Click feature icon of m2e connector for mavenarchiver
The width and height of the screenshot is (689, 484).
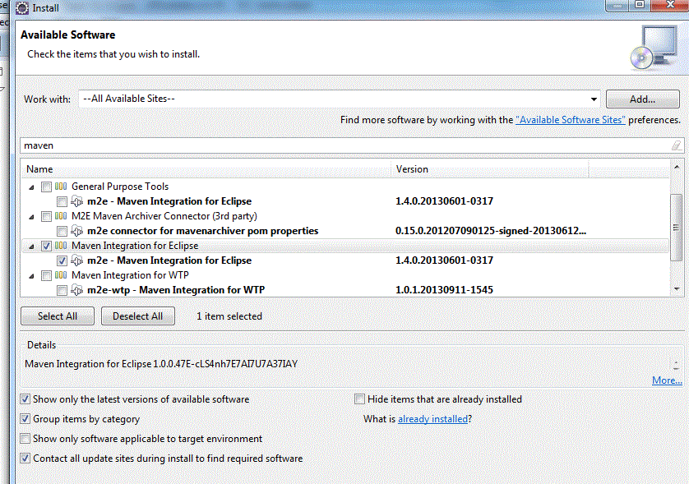77,231
